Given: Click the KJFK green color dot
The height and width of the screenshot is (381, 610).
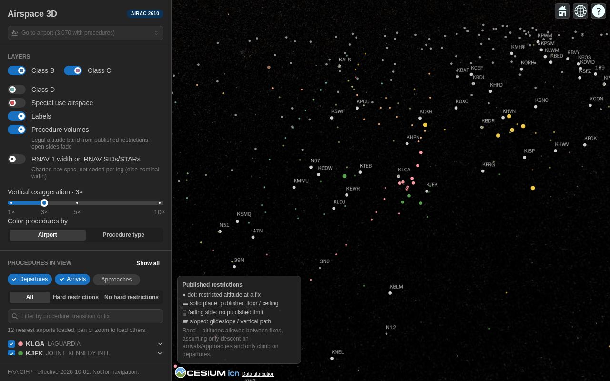Looking at the screenshot, I should coord(20,353).
